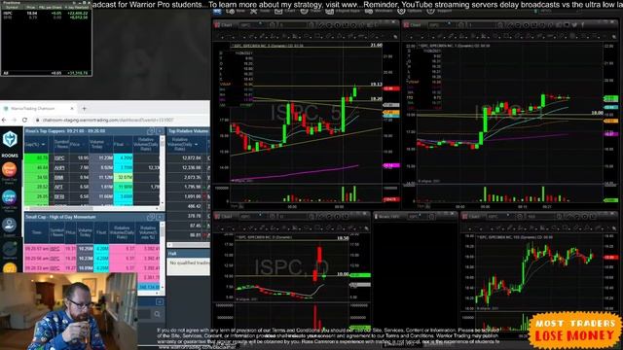The width and height of the screenshot is (623, 350).
Task: Open the Trade menu in trading platform
Action: pos(311,11)
